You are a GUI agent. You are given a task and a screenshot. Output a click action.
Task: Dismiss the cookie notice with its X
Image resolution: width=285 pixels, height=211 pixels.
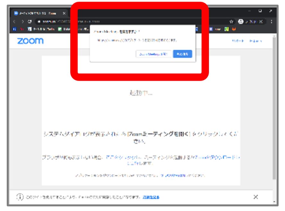point(256,197)
